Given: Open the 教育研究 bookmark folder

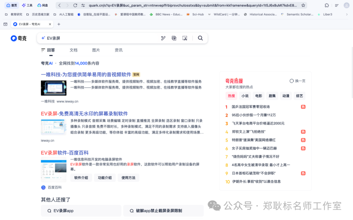Looking at the screenshot, I should (13, 14).
